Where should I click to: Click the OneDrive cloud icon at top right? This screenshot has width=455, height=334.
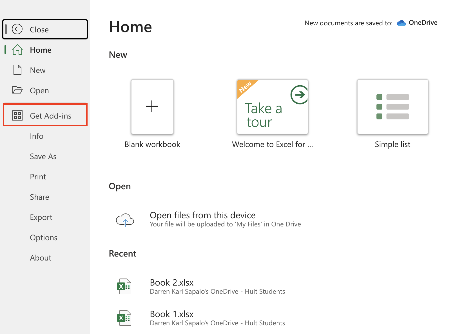[401, 23]
